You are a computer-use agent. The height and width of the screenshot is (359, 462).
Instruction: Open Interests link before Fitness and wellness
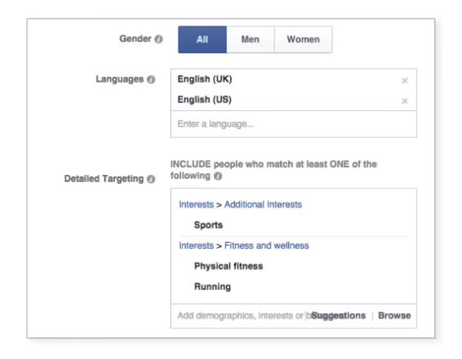point(196,246)
